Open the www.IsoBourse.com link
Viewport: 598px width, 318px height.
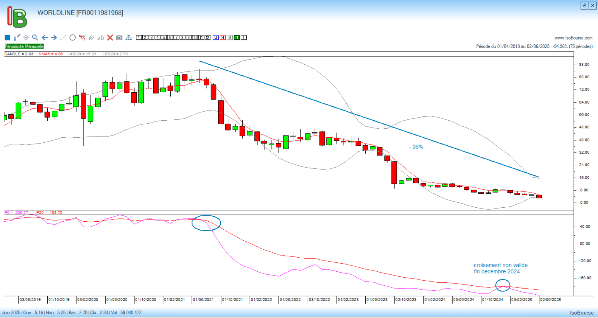(573, 38)
